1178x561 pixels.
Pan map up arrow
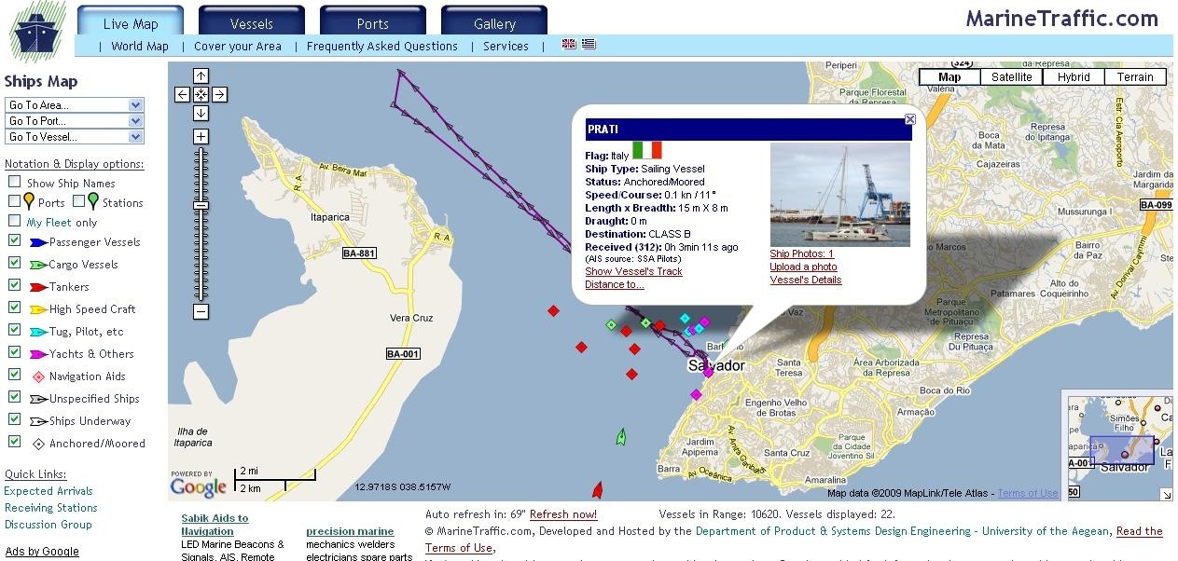click(x=201, y=75)
